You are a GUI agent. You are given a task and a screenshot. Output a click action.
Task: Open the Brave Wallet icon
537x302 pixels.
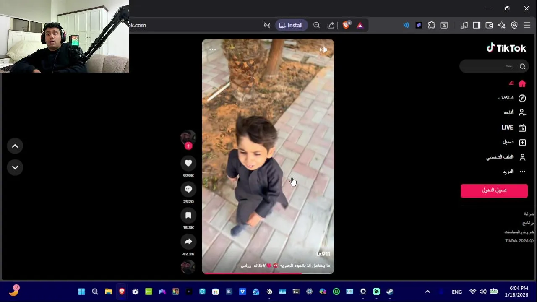pyautogui.click(x=489, y=25)
